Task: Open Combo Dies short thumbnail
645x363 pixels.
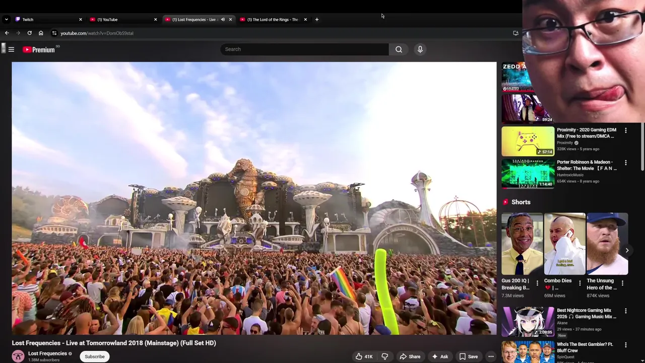Action: tap(565, 244)
